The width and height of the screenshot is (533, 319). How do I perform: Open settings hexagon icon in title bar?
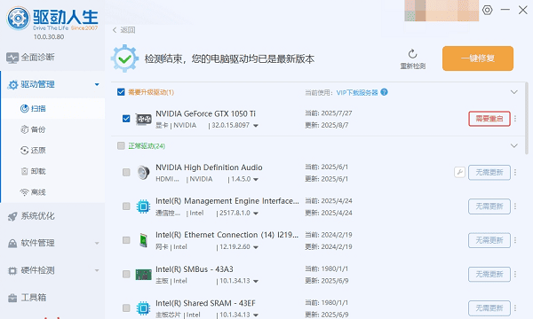[487, 10]
